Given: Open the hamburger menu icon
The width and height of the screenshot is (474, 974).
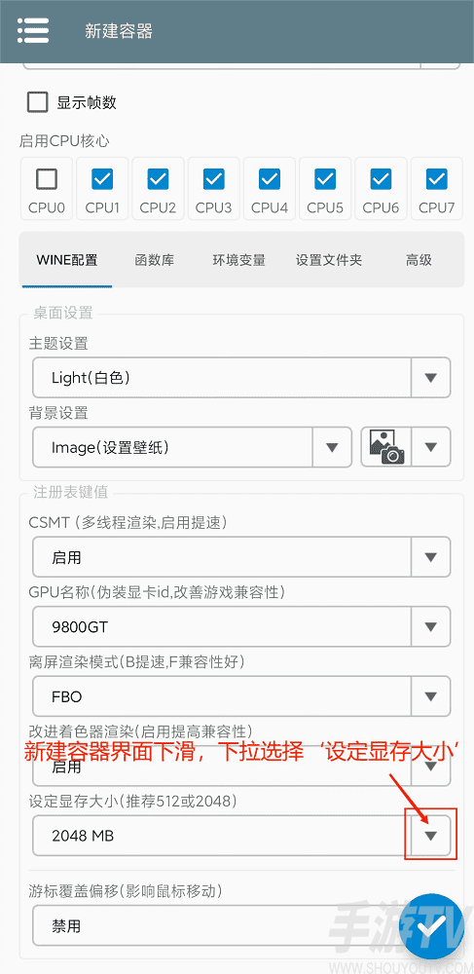Looking at the screenshot, I should [33, 30].
